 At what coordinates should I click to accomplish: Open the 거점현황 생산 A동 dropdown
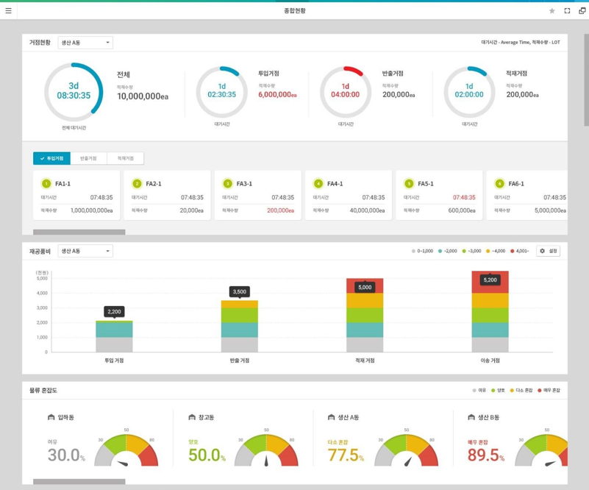pos(85,43)
